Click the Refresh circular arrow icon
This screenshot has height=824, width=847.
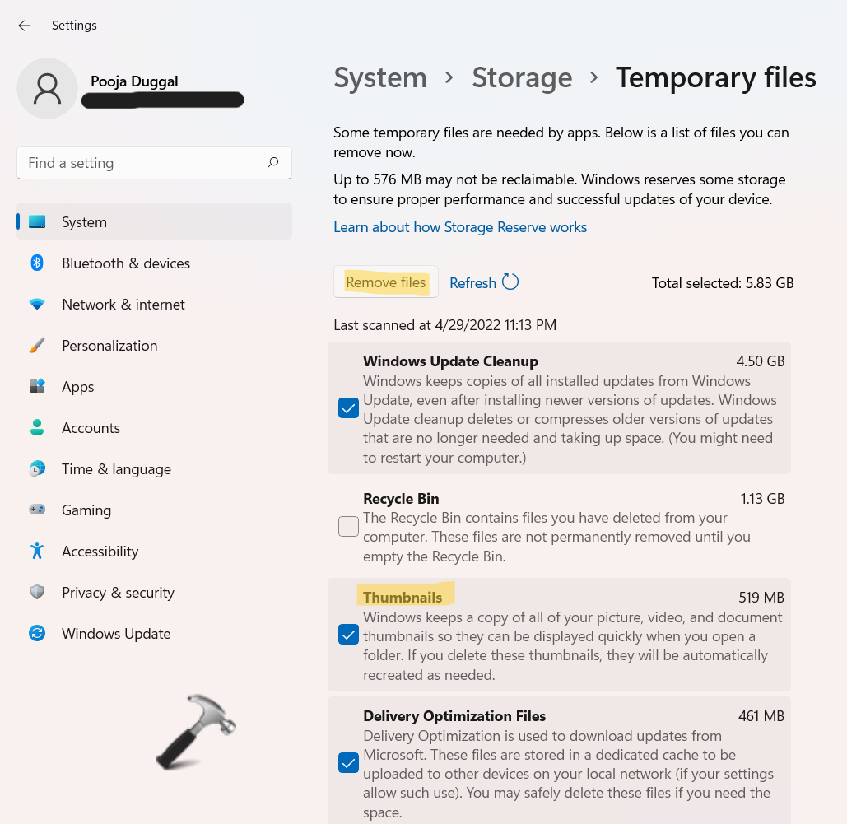point(510,282)
